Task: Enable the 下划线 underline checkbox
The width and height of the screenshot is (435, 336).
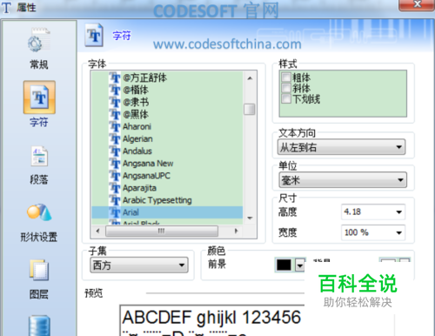Action: [286, 98]
